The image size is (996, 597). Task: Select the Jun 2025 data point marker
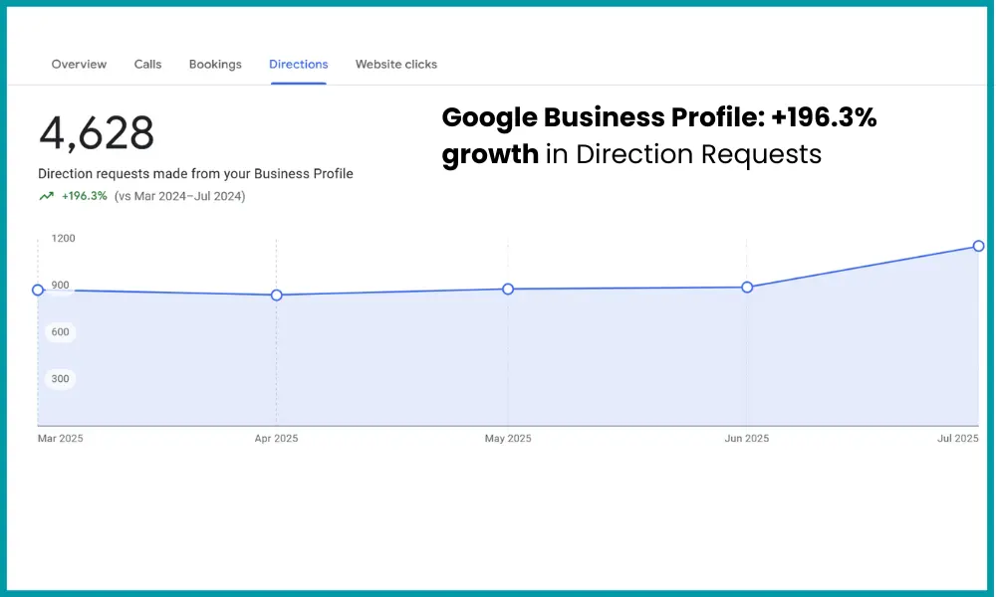[x=747, y=287]
